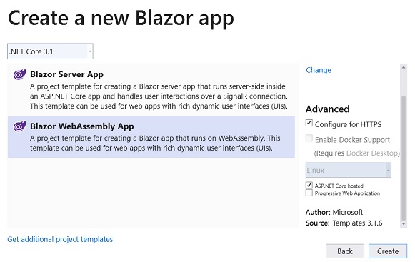
Task: Click the options panel scrollbar thumb
Action: [x=404, y=158]
